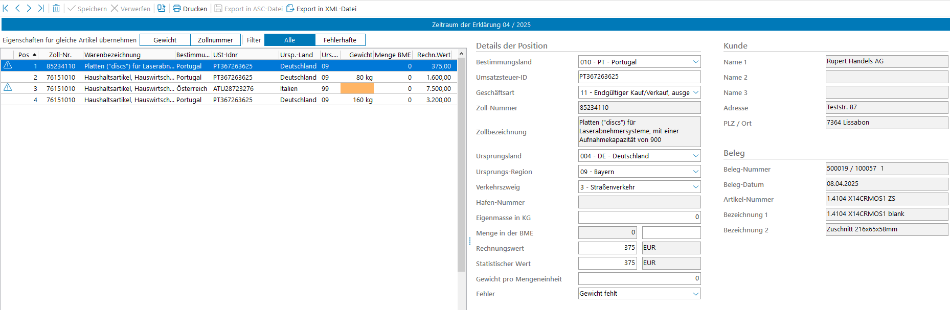Select the Fehlerhafte filter

click(340, 40)
